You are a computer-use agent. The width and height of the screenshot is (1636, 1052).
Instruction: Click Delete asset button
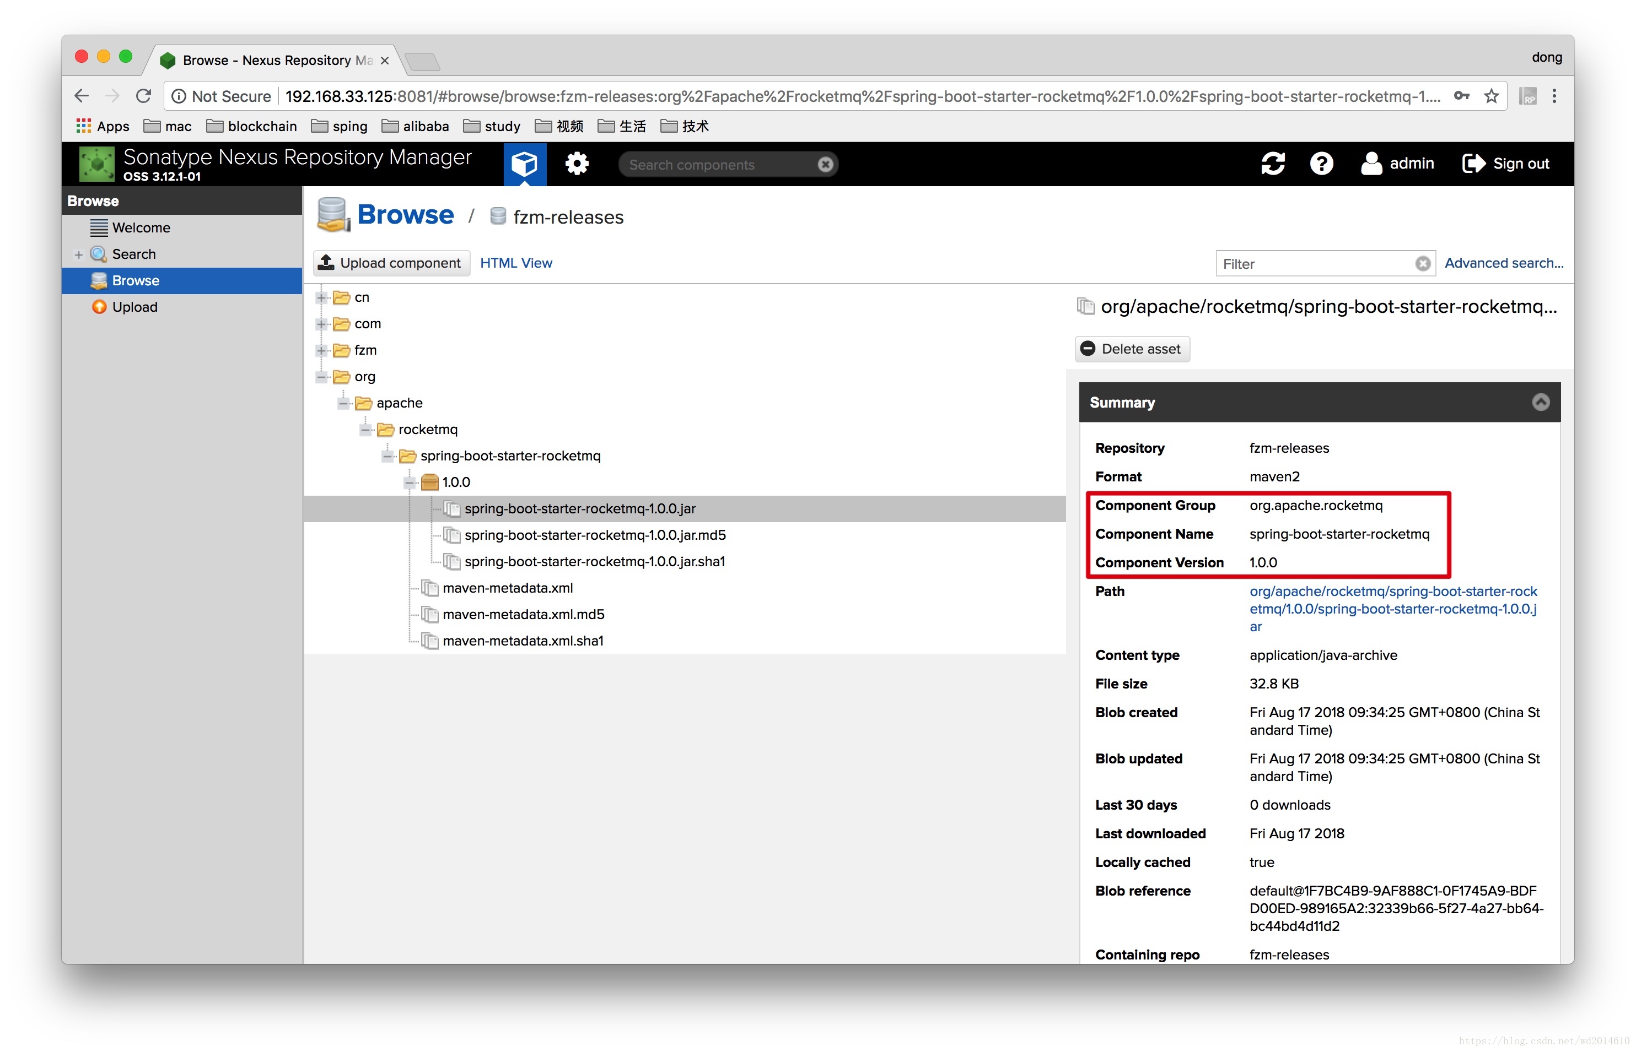[1132, 349]
